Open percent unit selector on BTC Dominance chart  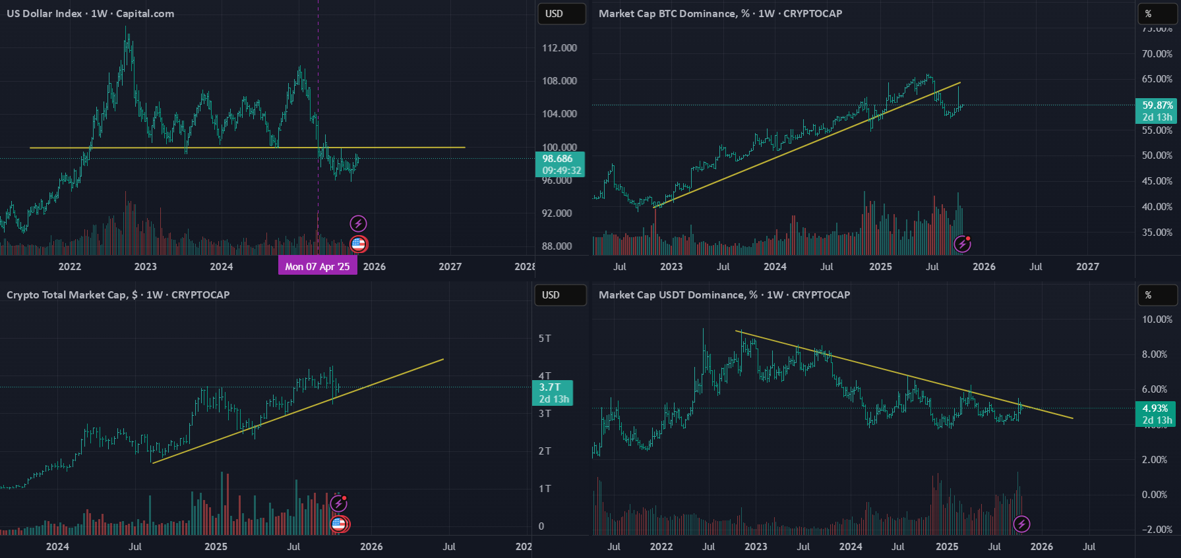[1158, 14]
